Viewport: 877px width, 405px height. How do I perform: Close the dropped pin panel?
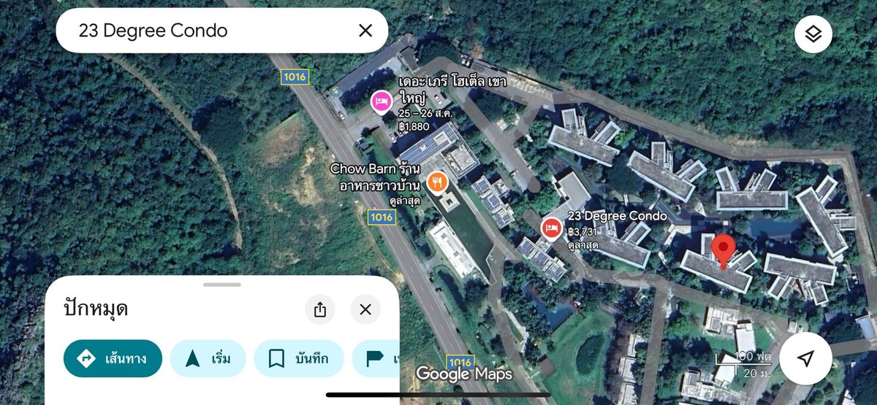coord(365,309)
